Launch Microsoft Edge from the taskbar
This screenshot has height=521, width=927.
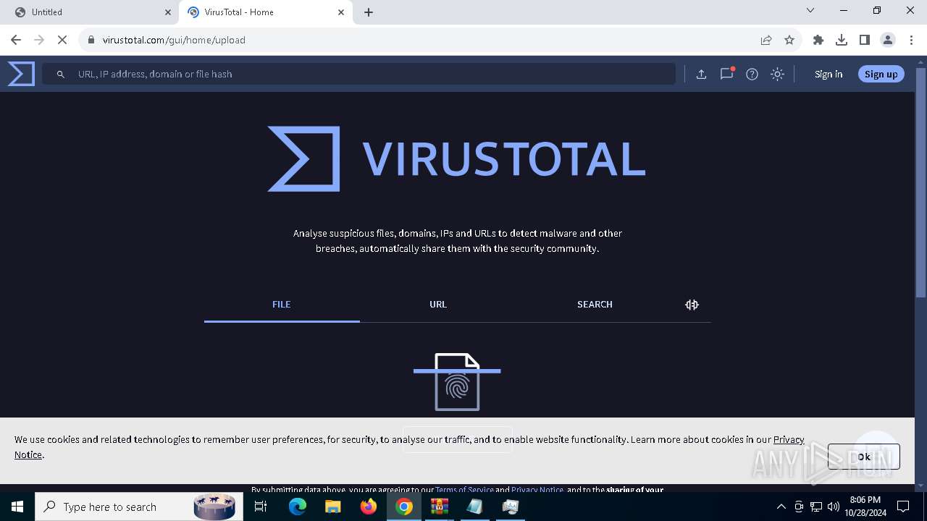[x=298, y=507]
